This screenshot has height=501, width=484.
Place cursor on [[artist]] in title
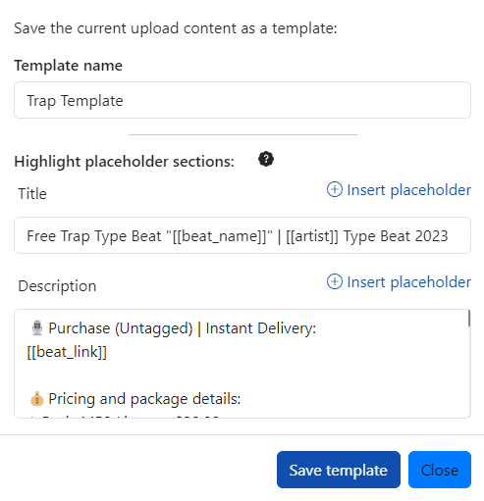[x=312, y=236]
